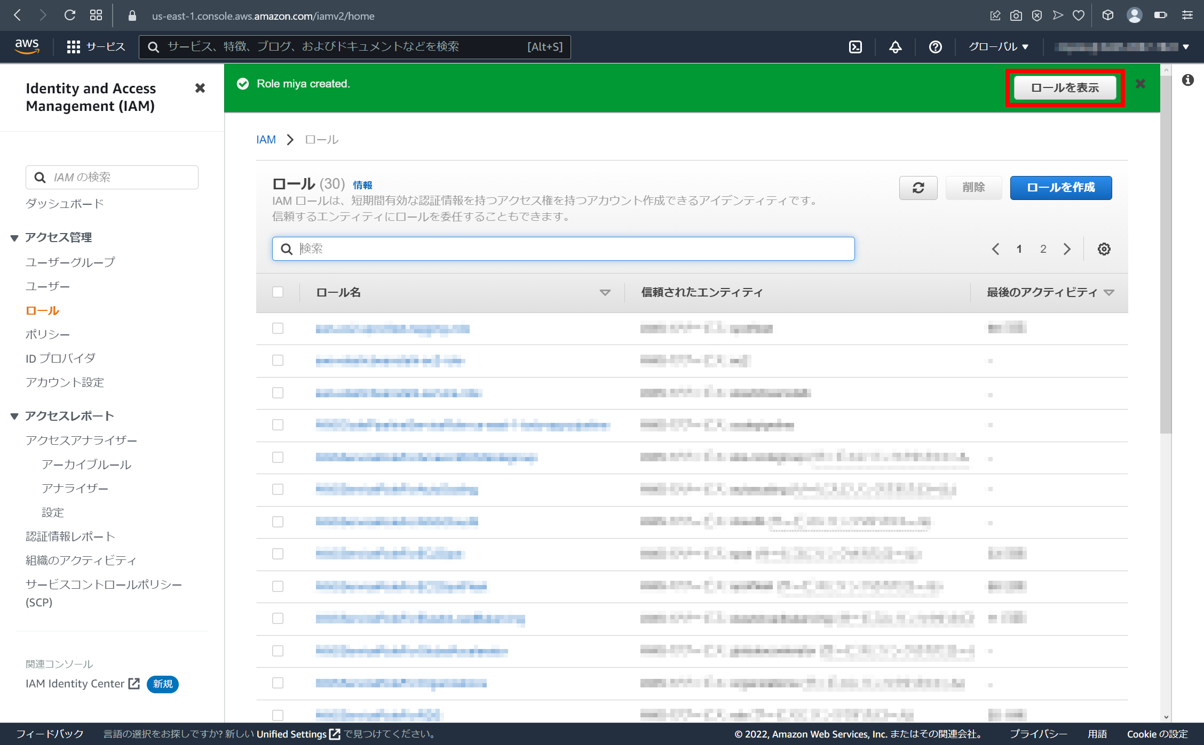Open ユーザーグループ in sidebar
The width and height of the screenshot is (1204, 745).
coord(70,262)
